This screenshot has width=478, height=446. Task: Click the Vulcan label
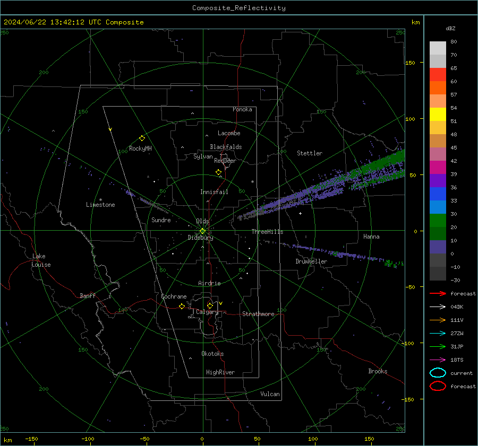point(270,394)
